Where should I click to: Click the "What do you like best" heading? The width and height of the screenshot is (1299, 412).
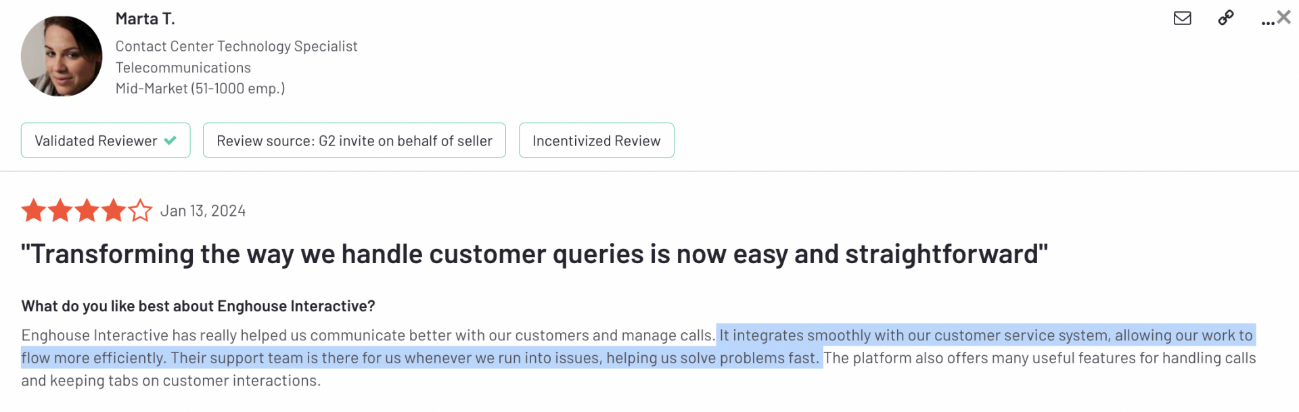[x=198, y=306]
